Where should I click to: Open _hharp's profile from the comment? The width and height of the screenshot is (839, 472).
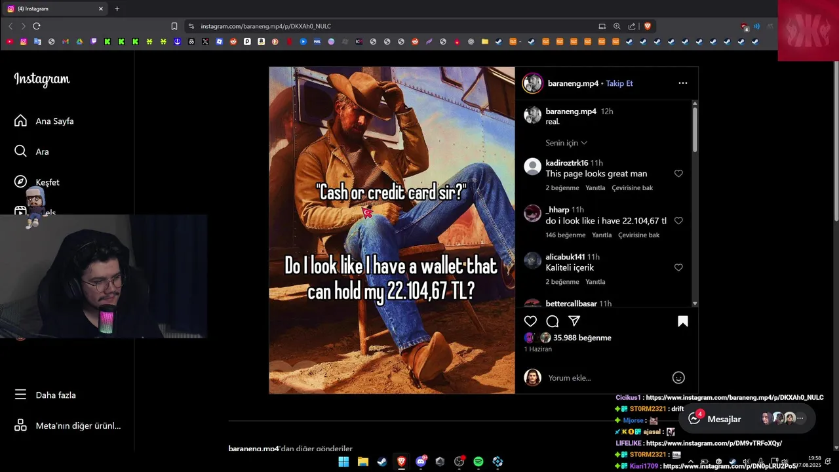pyautogui.click(x=557, y=210)
